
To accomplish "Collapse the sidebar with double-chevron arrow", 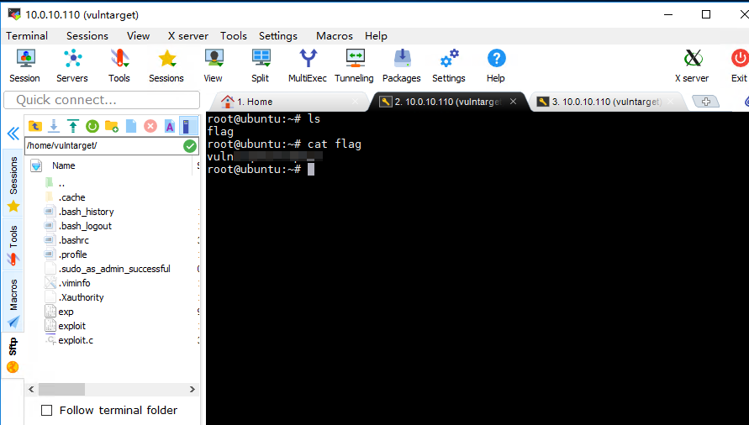I will (13, 134).
